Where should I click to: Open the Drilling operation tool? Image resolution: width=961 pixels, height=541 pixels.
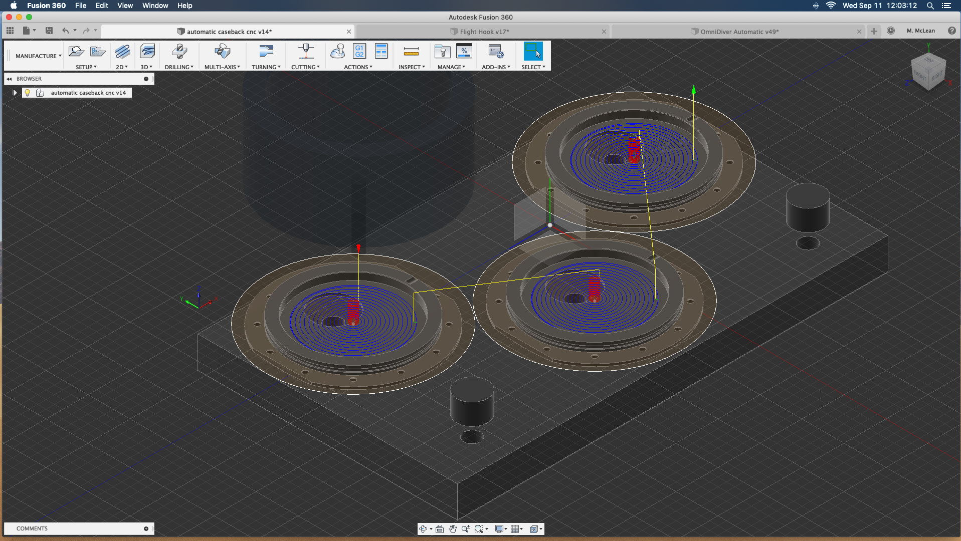(x=179, y=52)
